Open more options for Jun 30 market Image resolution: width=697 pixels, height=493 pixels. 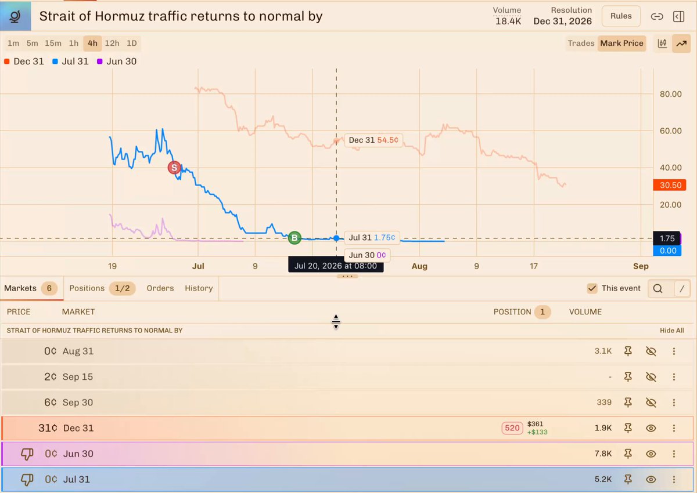(x=674, y=454)
